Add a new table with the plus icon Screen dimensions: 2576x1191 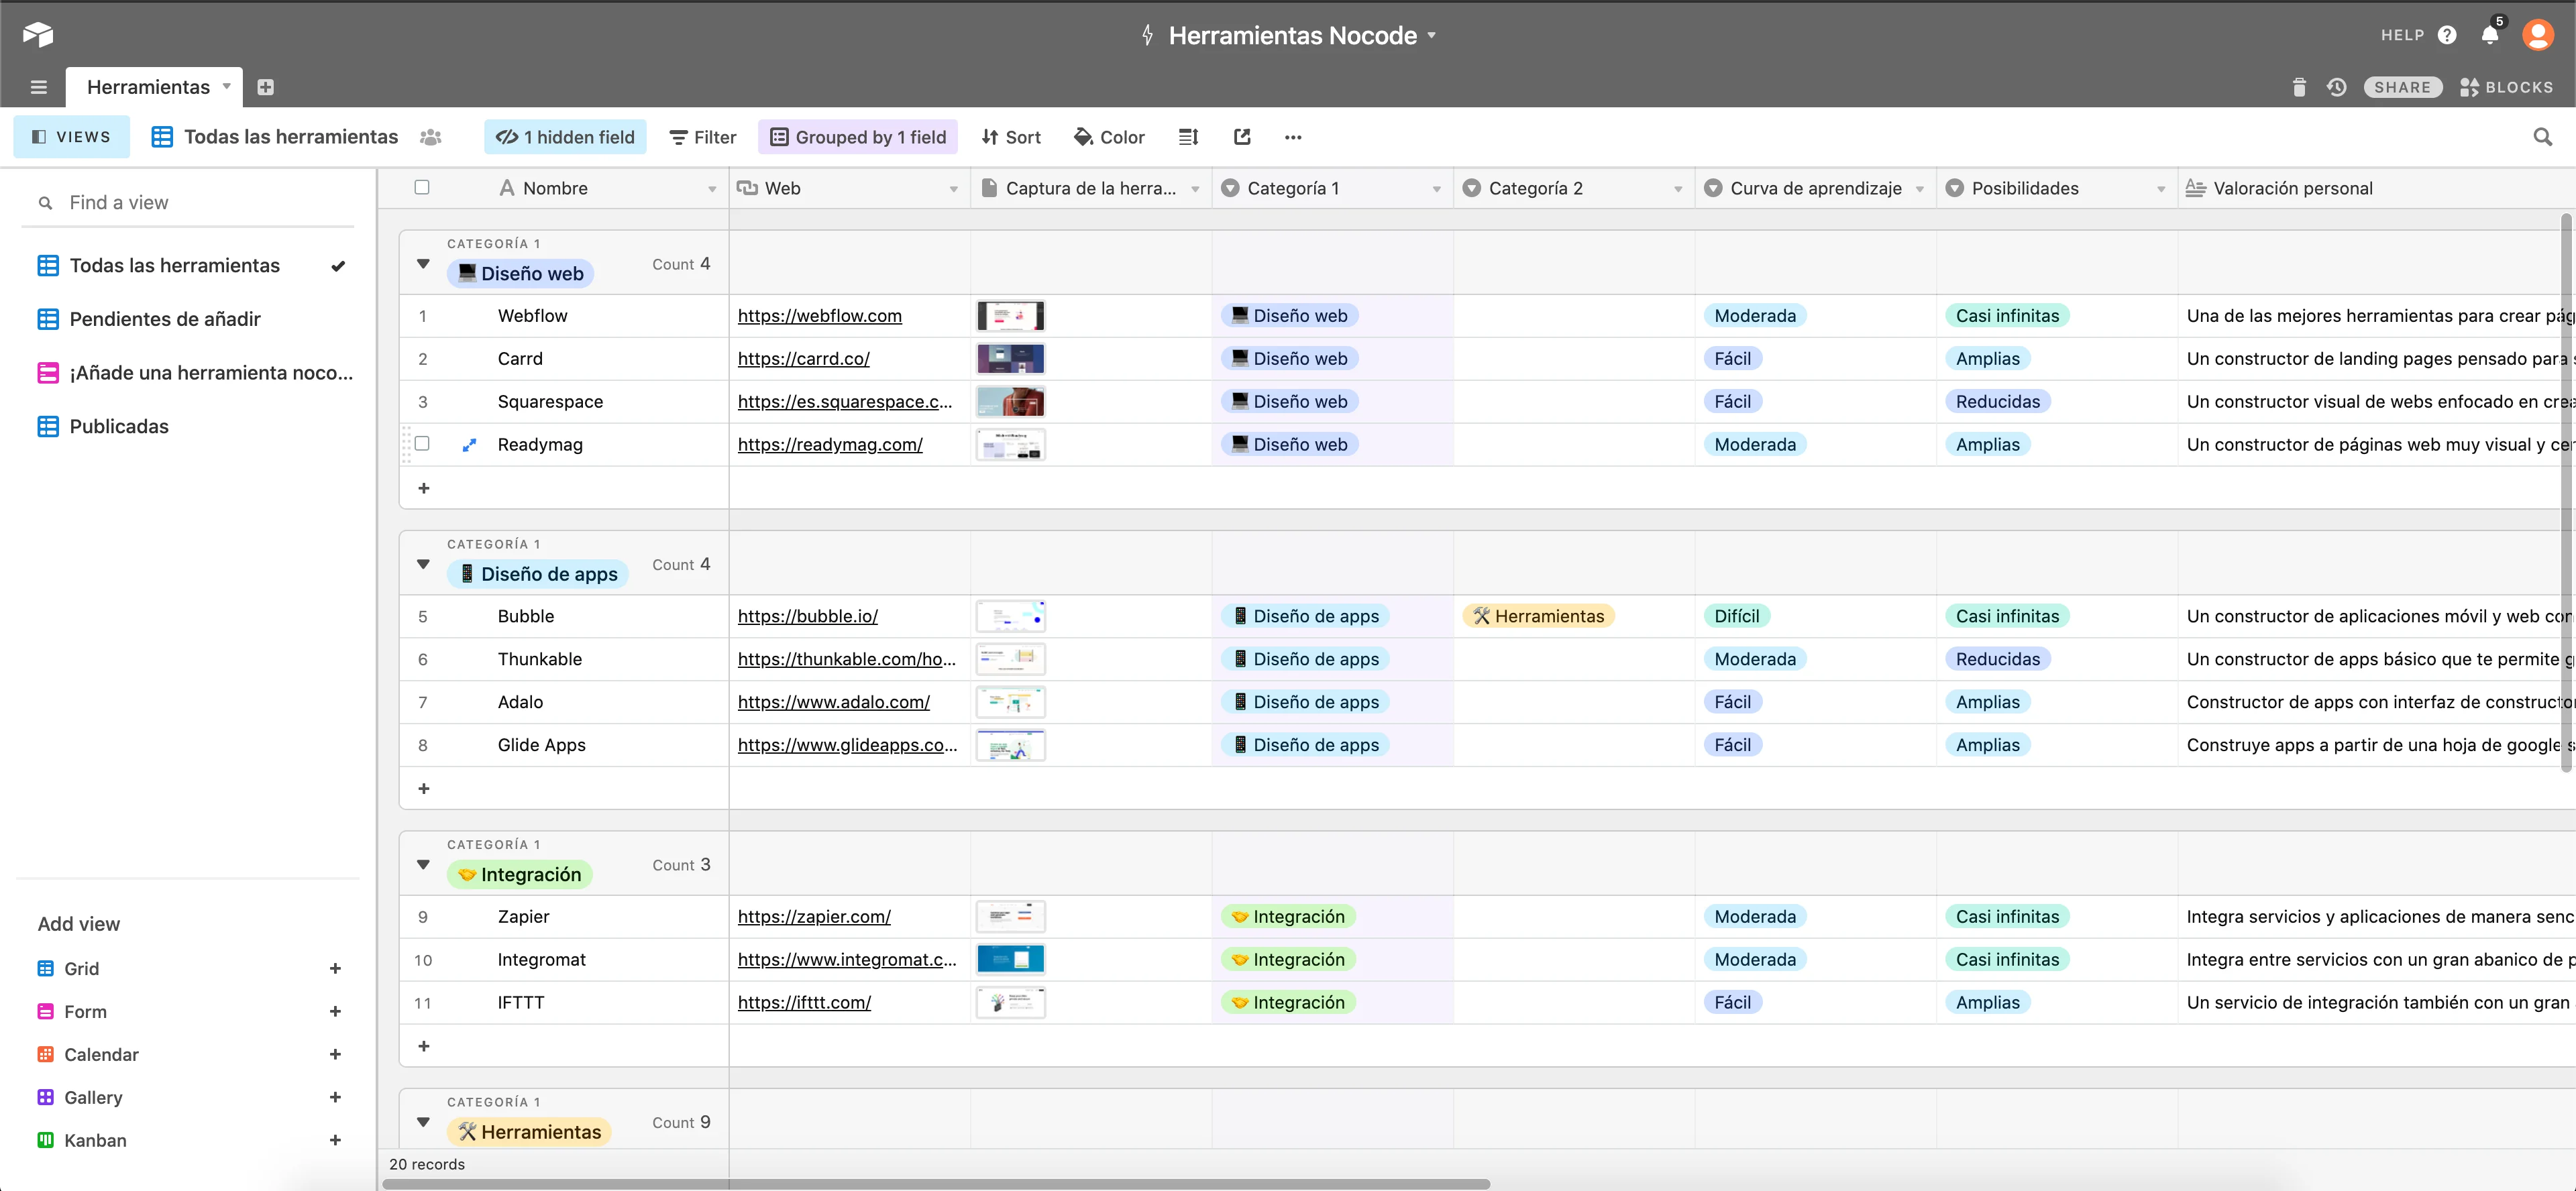[x=265, y=87]
